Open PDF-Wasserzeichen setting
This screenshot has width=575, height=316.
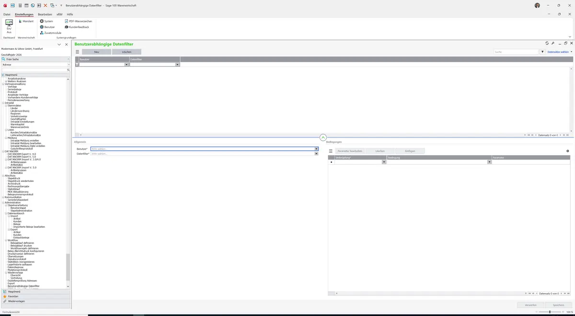coord(79,21)
